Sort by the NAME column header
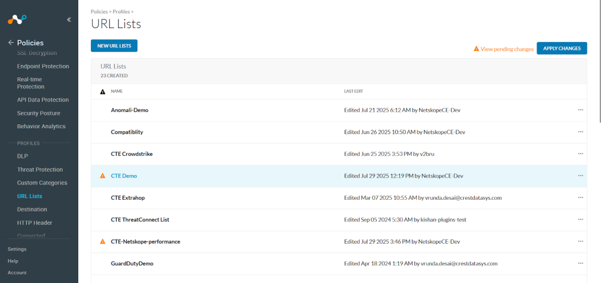The width and height of the screenshot is (601, 283). 117,92
